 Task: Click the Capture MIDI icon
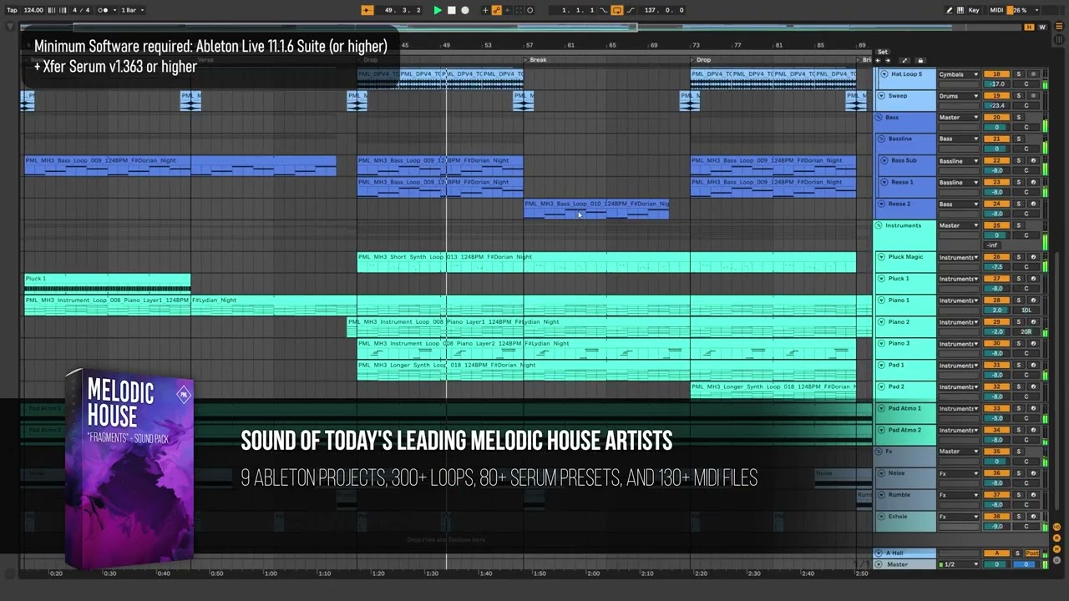[519, 10]
